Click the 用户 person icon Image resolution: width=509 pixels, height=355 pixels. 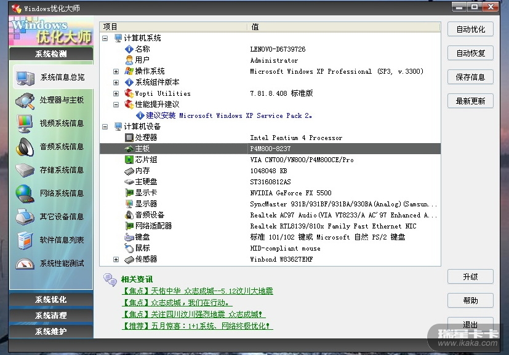(129, 60)
